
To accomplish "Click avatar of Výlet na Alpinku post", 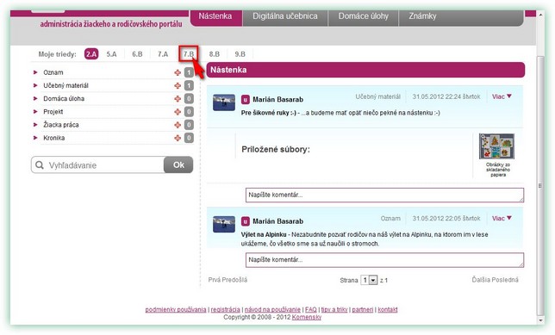I will tap(224, 224).
